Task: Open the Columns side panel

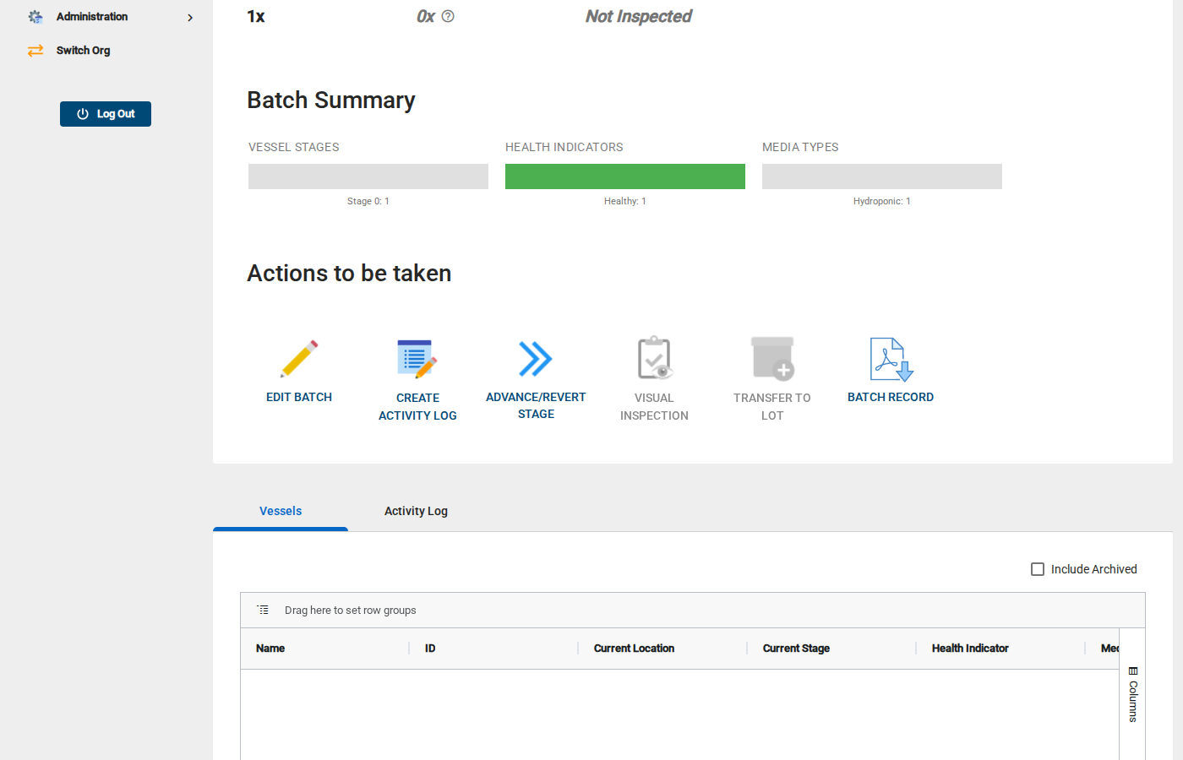Action: pyautogui.click(x=1133, y=694)
